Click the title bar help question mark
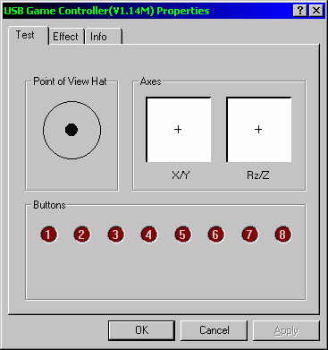Viewport: 328px width, 350px height. [x=300, y=11]
